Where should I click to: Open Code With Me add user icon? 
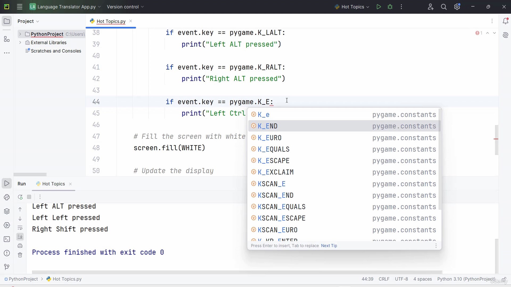click(431, 7)
